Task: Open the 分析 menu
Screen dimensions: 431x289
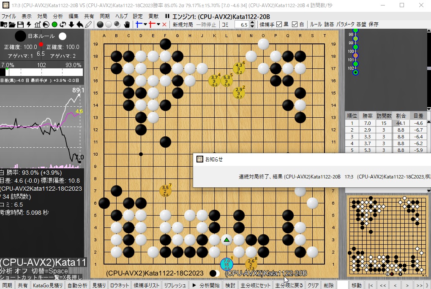Action: coord(58,16)
